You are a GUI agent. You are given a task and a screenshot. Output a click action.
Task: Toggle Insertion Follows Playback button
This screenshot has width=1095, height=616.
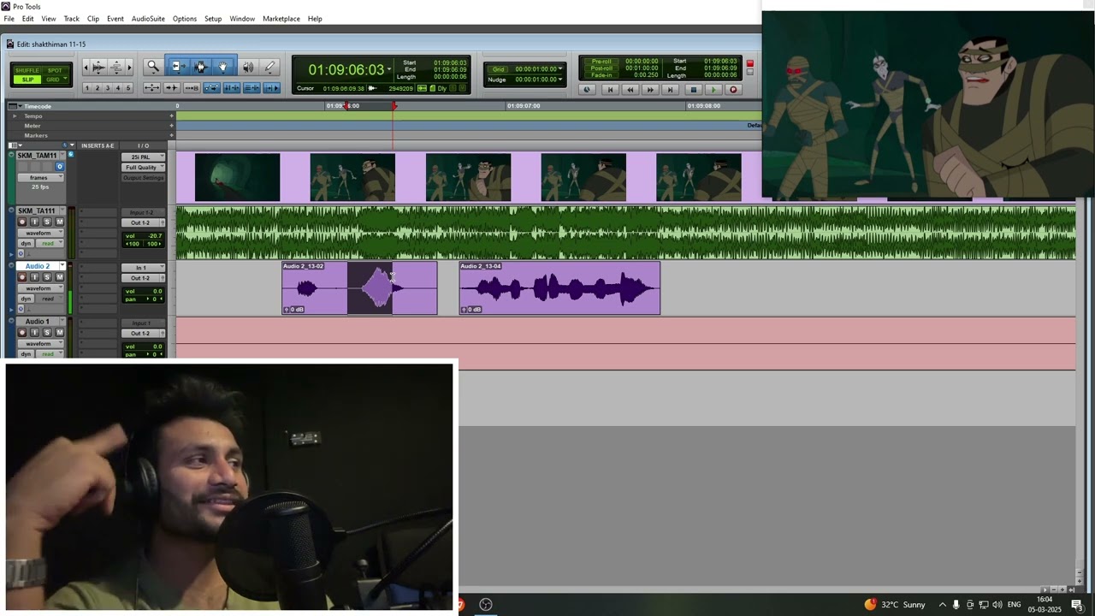(272, 88)
